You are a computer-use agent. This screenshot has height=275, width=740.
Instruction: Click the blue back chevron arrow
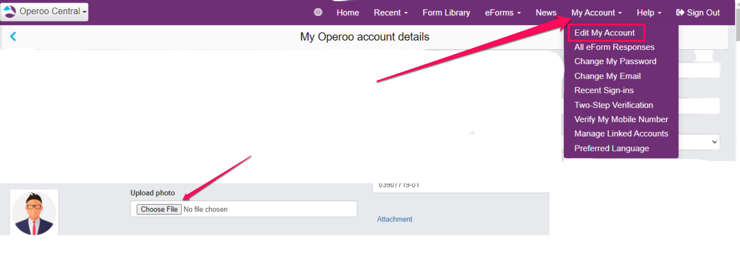13,36
